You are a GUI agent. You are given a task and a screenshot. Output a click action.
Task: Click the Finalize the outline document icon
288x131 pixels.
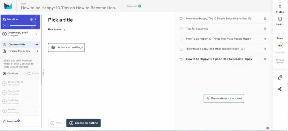pos(4,51)
